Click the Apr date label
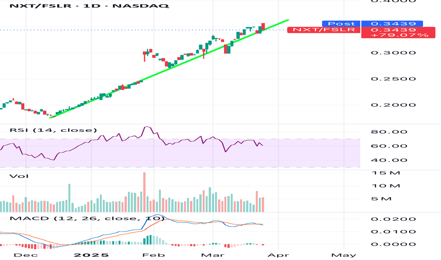The width and height of the screenshot is (441, 260). pos(278,255)
